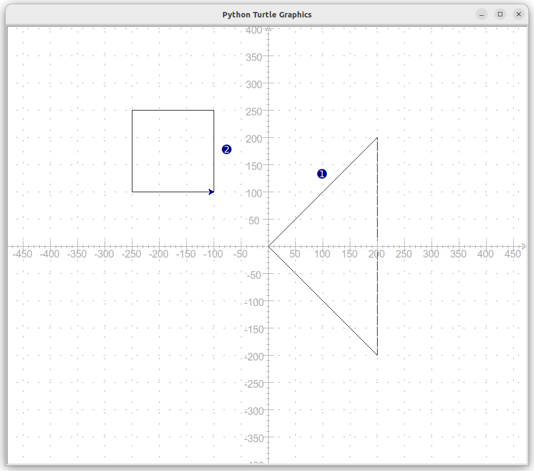The image size is (534, 471).
Task: Click the y-axis arrowhead at top
Action: click(268, 29)
